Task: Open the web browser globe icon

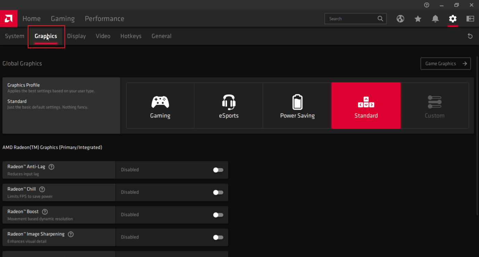Action: pos(401,19)
